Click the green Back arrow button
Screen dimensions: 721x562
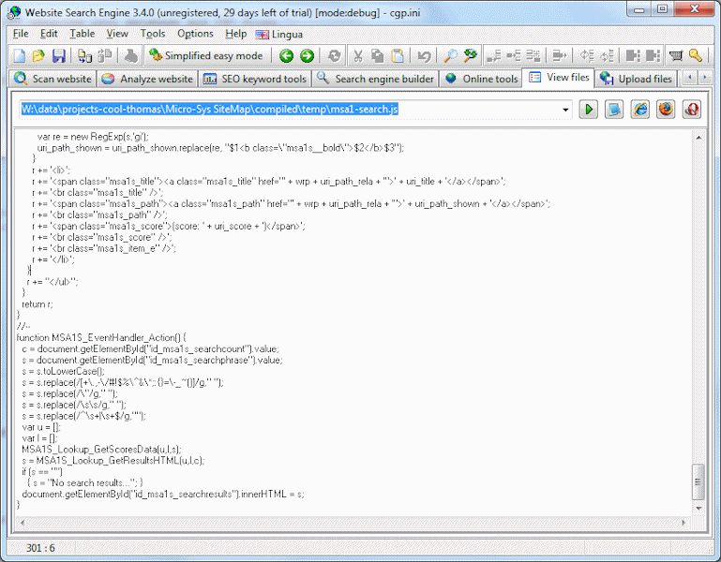point(286,56)
